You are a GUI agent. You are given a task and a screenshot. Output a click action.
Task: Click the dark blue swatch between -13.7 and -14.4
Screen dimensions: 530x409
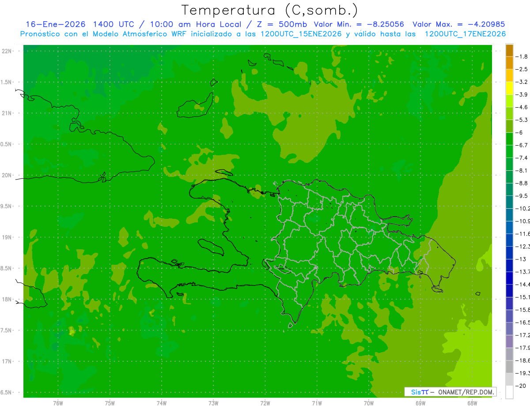click(509, 278)
